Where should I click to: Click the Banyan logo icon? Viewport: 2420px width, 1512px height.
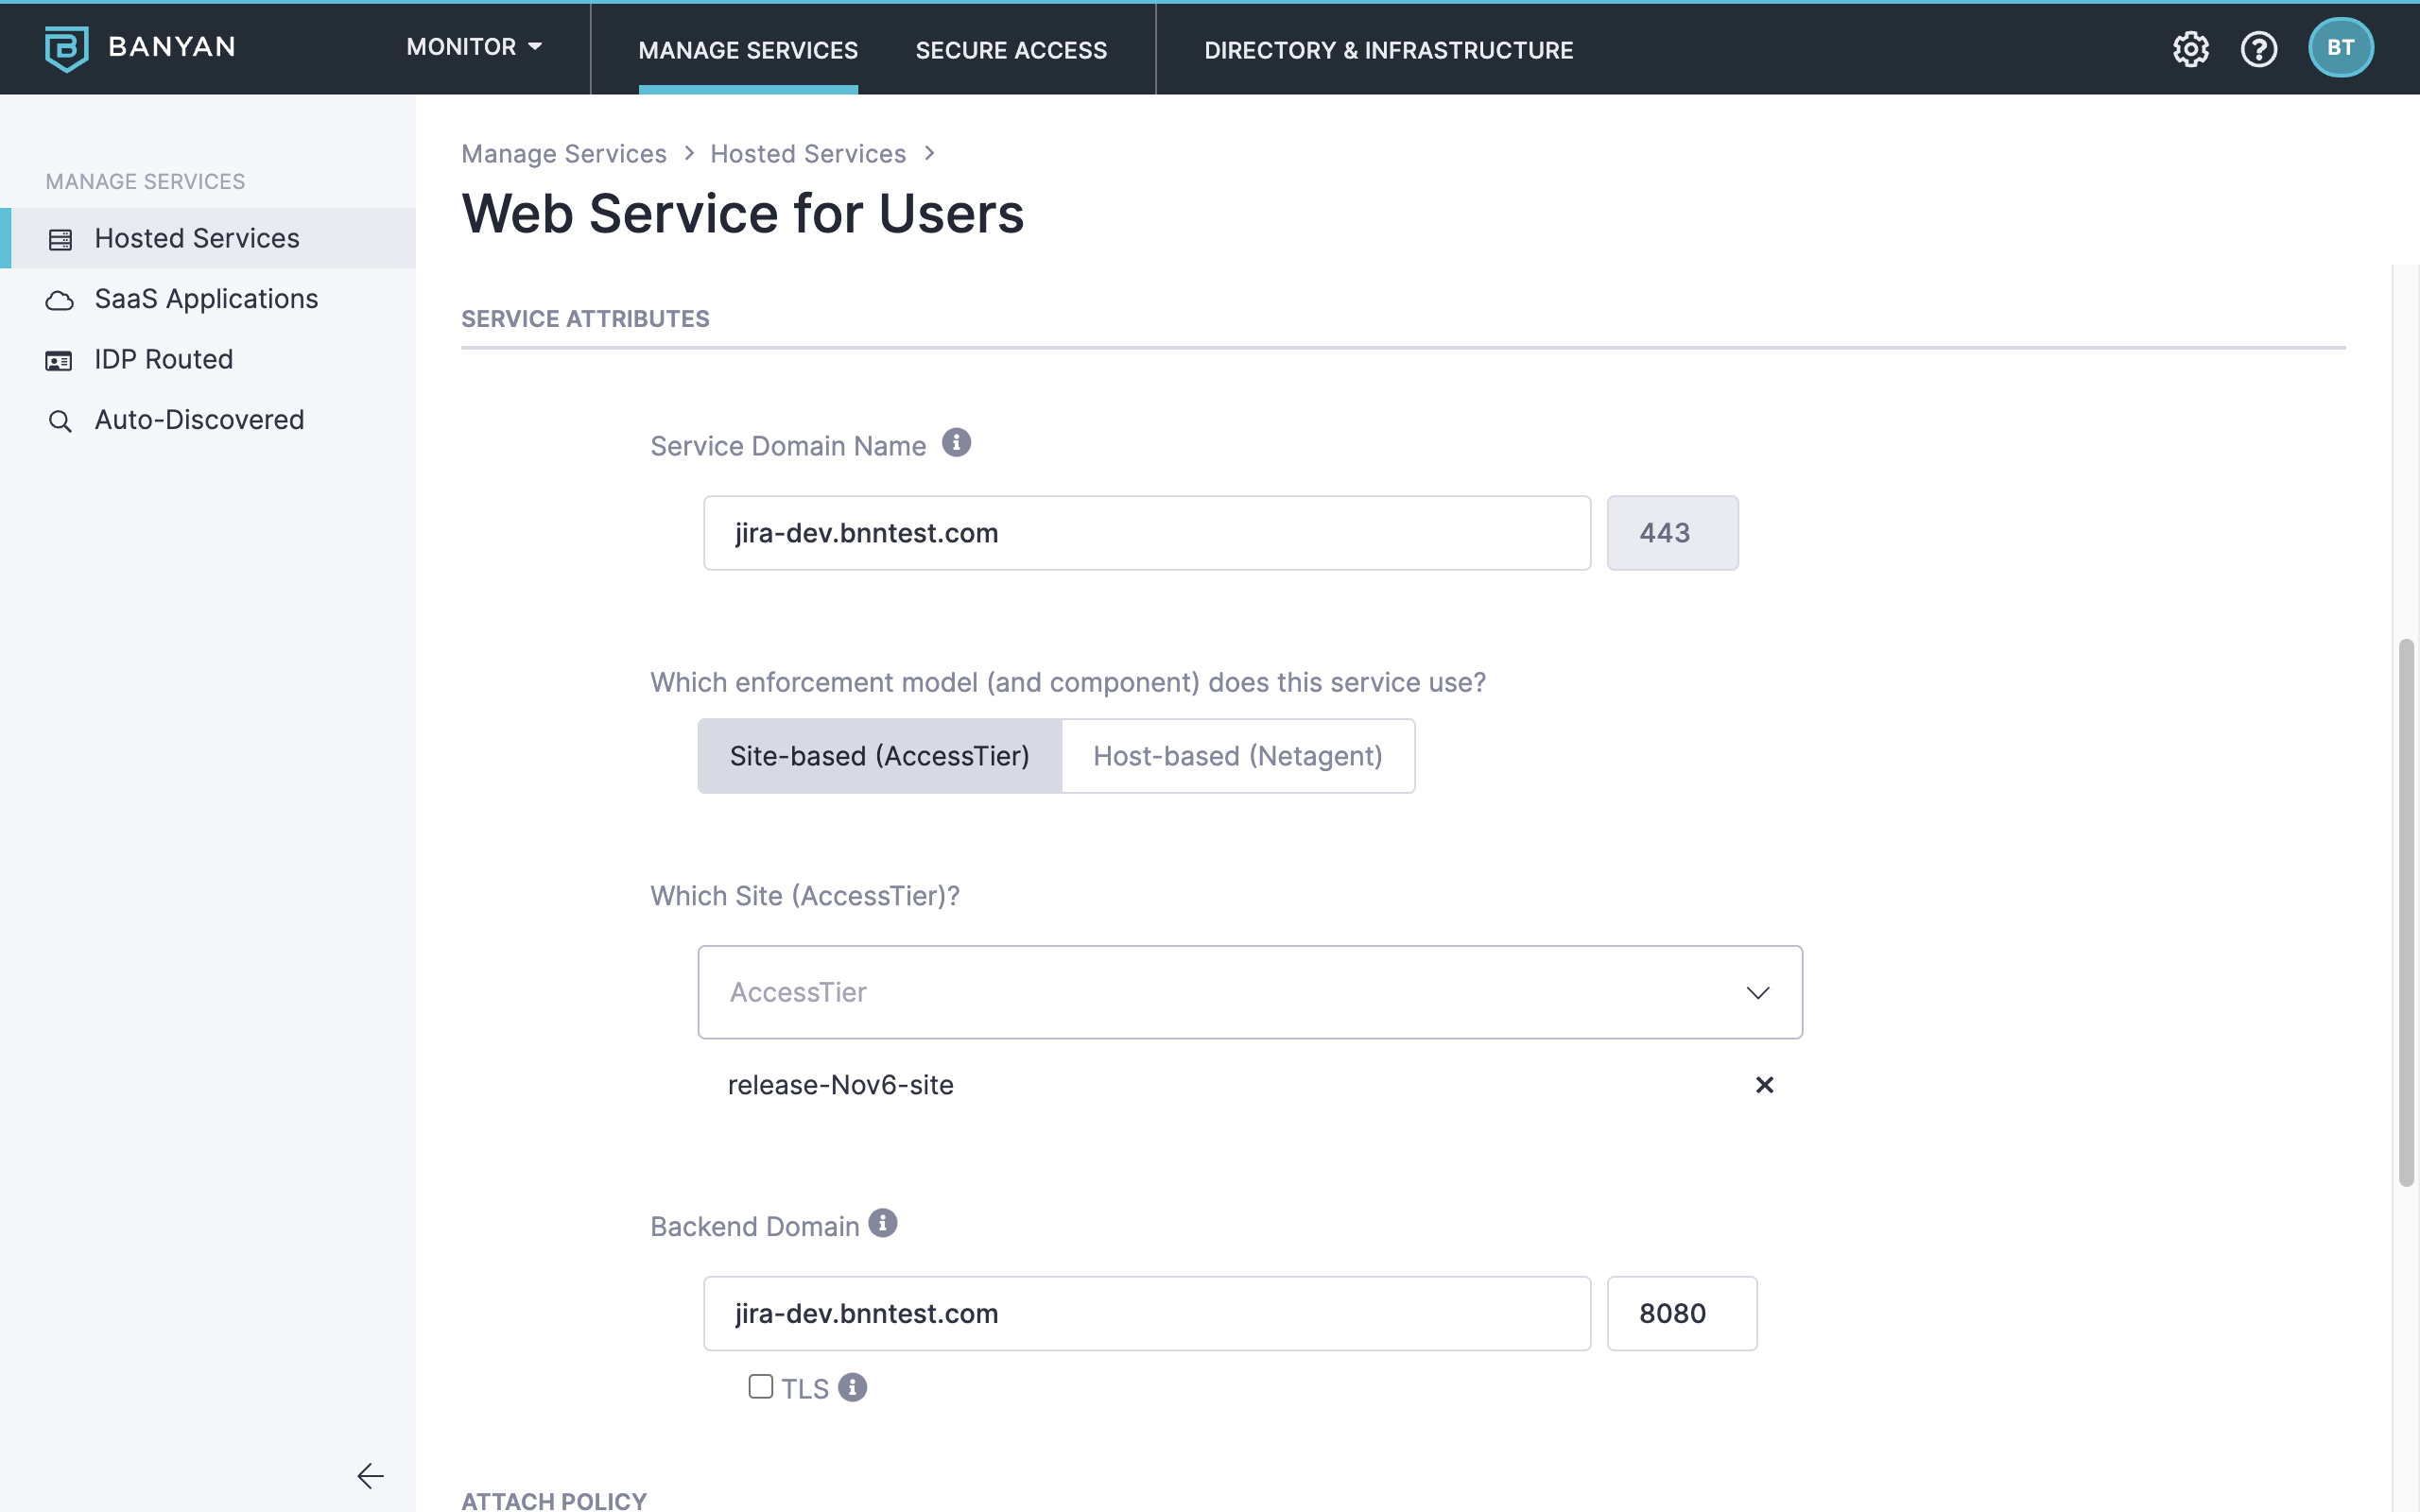(x=66, y=48)
